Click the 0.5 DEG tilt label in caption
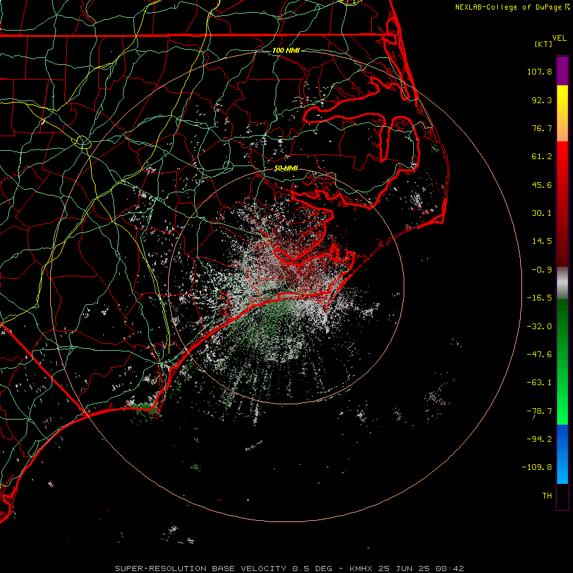This screenshot has height=573, width=573. click(312, 569)
